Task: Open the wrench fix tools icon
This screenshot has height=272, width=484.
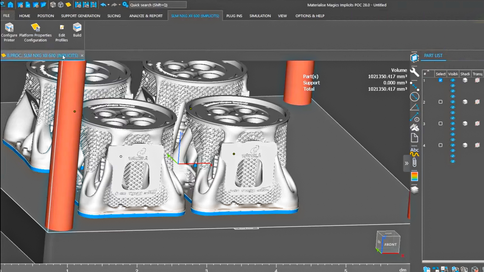Action: 415,72
